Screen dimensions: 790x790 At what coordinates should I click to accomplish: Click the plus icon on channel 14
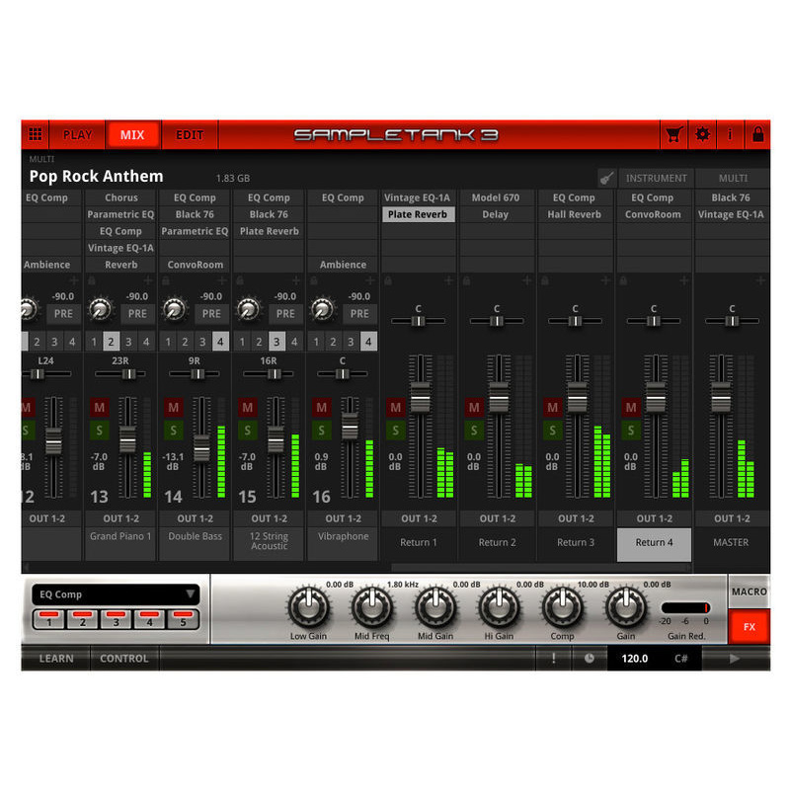(x=221, y=280)
